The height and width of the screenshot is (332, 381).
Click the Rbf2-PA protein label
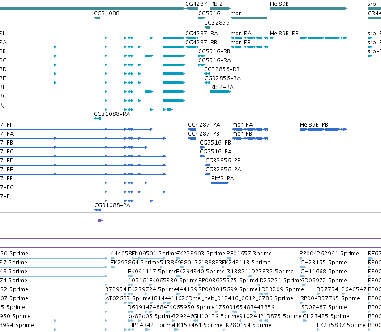(x=223, y=179)
